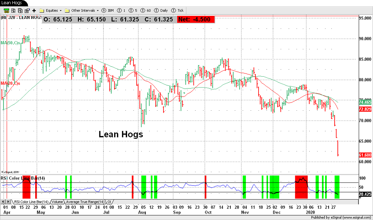373x220 pixels.
Task: Switch to the Tick interval
Action: point(178,11)
